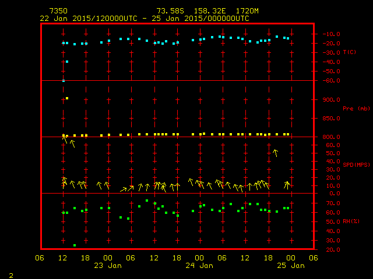The image size is (373, 279).
Task: Click the cyan temperature point near -40
Action: tap(67, 62)
